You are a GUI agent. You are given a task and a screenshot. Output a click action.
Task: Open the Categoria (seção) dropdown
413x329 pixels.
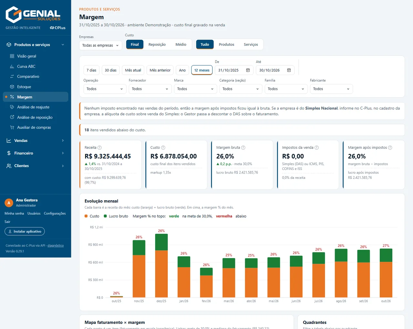[x=241, y=89]
